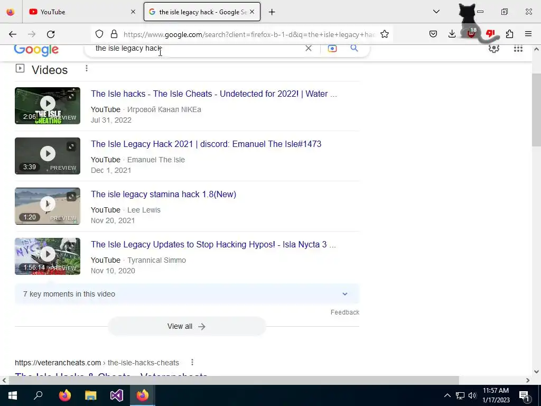Click the veterancheats.com result URL

point(97,363)
